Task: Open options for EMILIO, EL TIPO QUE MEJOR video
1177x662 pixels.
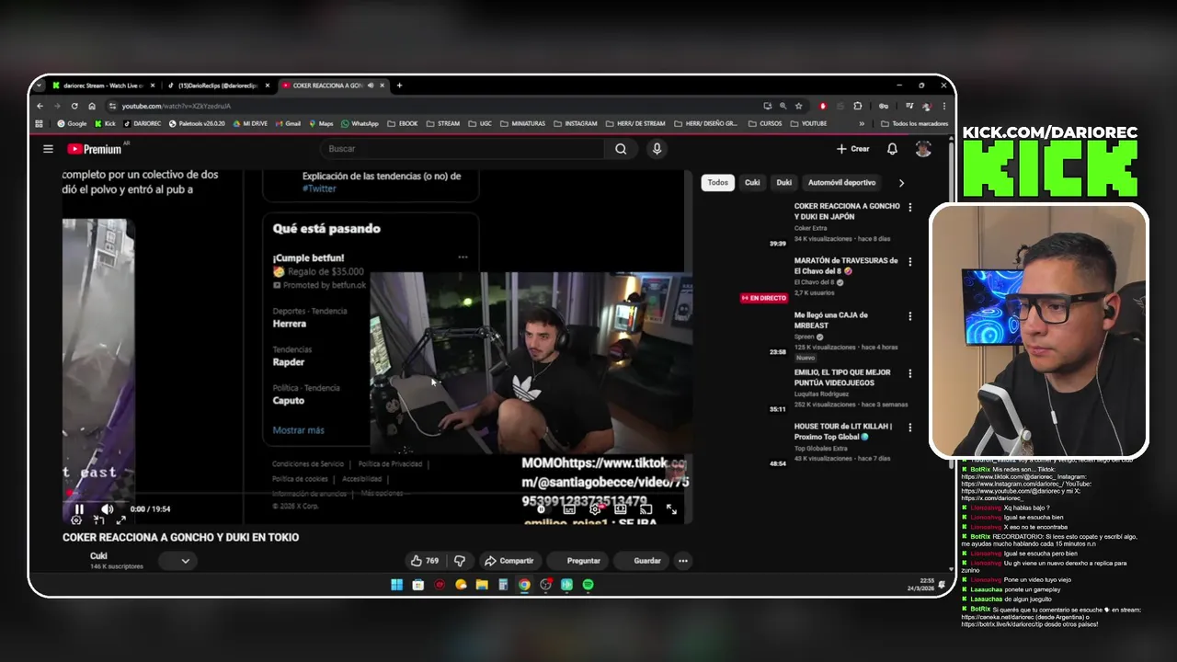Action: coord(910,373)
